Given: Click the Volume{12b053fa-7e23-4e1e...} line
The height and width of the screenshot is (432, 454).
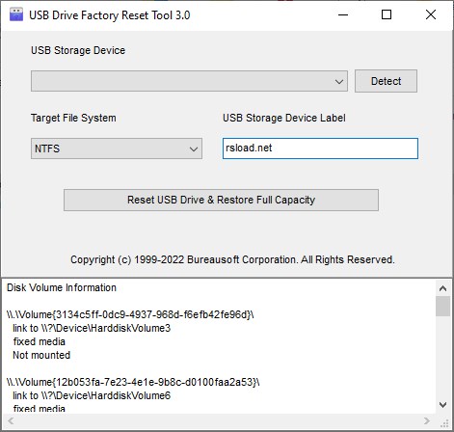Looking at the screenshot, I should [x=133, y=382].
